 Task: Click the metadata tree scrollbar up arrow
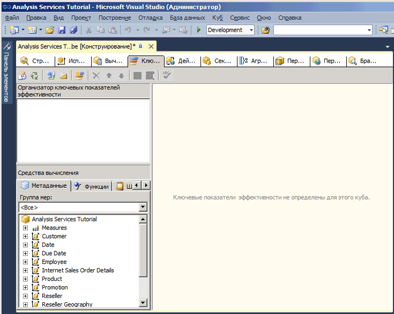[x=143, y=219]
